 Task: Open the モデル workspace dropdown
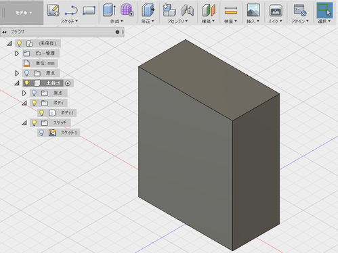click(24, 13)
